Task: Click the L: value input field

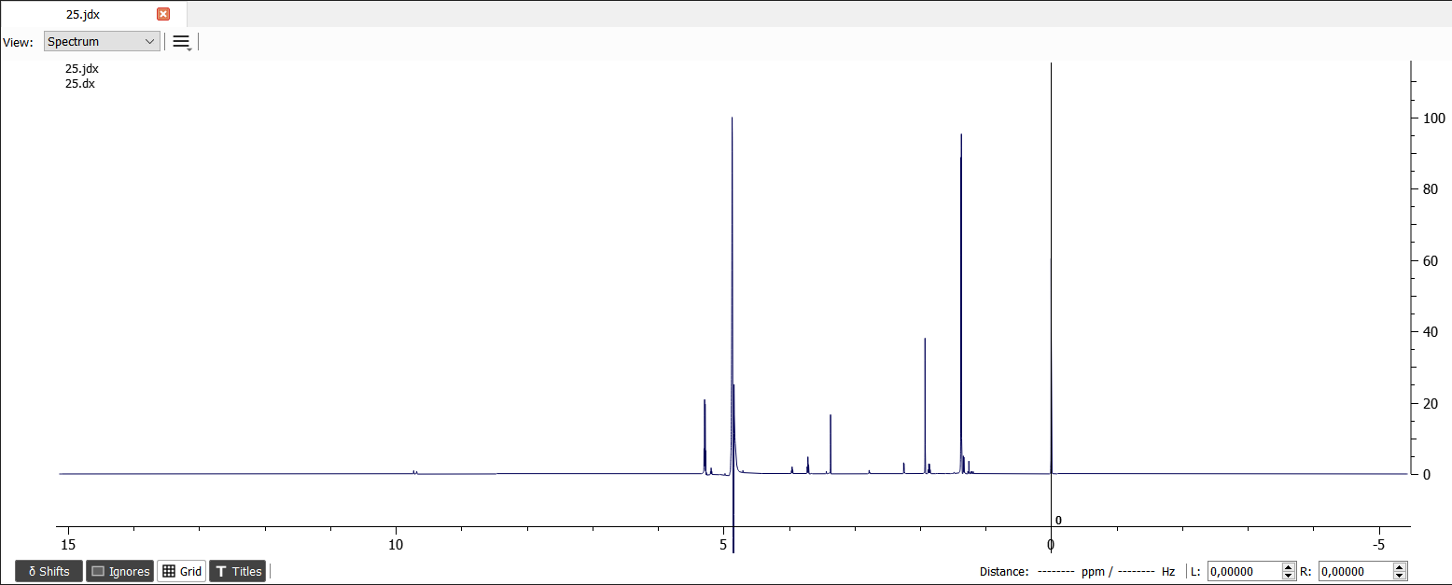Action: (x=1245, y=571)
